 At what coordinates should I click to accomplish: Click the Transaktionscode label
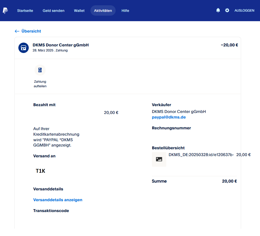tap(51, 211)
